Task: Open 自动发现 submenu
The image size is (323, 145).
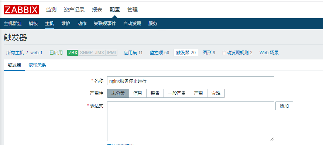Action: click(x=132, y=24)
